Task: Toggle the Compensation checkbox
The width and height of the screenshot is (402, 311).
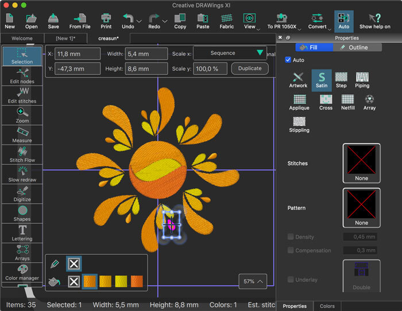Action: tap(291, 250)
